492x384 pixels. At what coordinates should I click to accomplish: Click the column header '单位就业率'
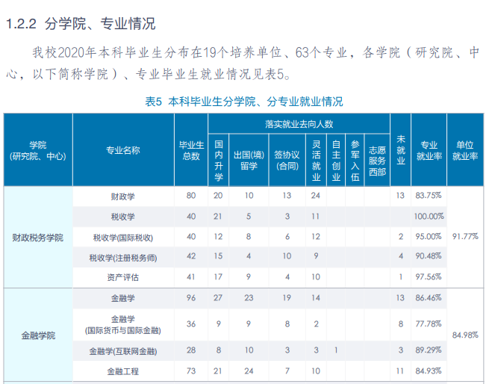pos(465,150)
